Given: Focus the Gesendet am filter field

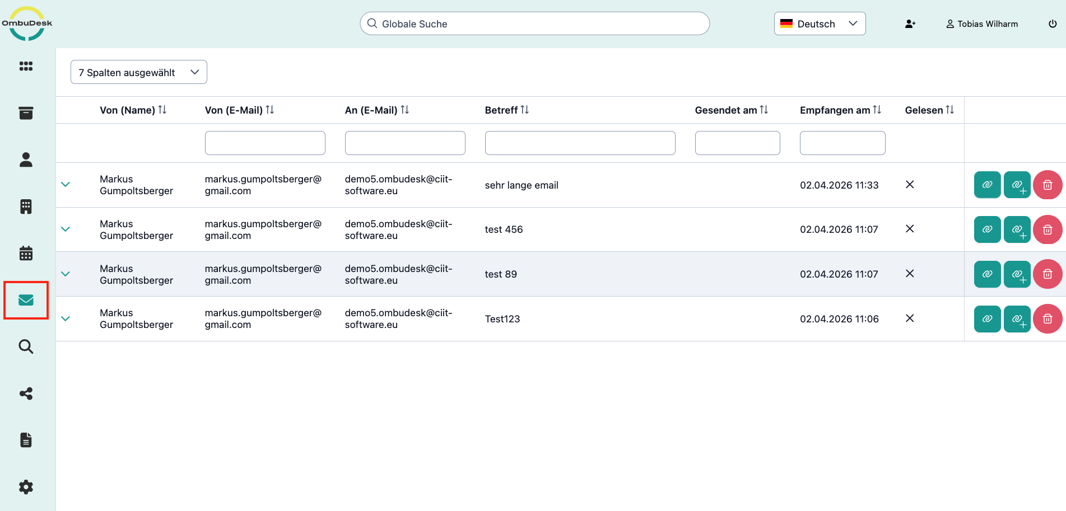Looking at the screenshot, I should click(x=738, y=143).
